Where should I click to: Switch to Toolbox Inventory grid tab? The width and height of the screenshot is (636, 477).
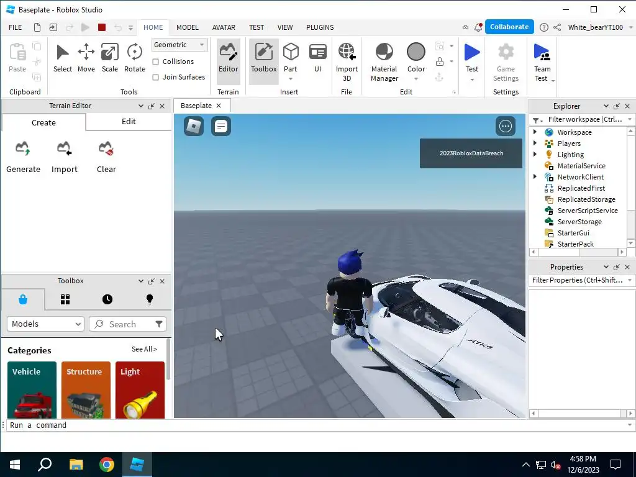(65, 299)
